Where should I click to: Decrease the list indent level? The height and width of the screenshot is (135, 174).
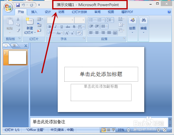[91, 26]
